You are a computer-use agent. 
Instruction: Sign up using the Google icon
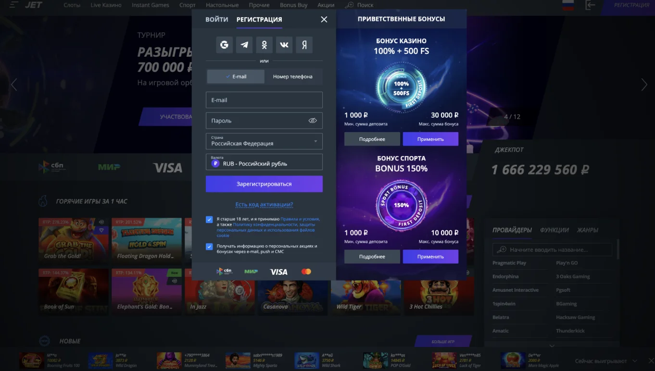click(x=224, y=44)
